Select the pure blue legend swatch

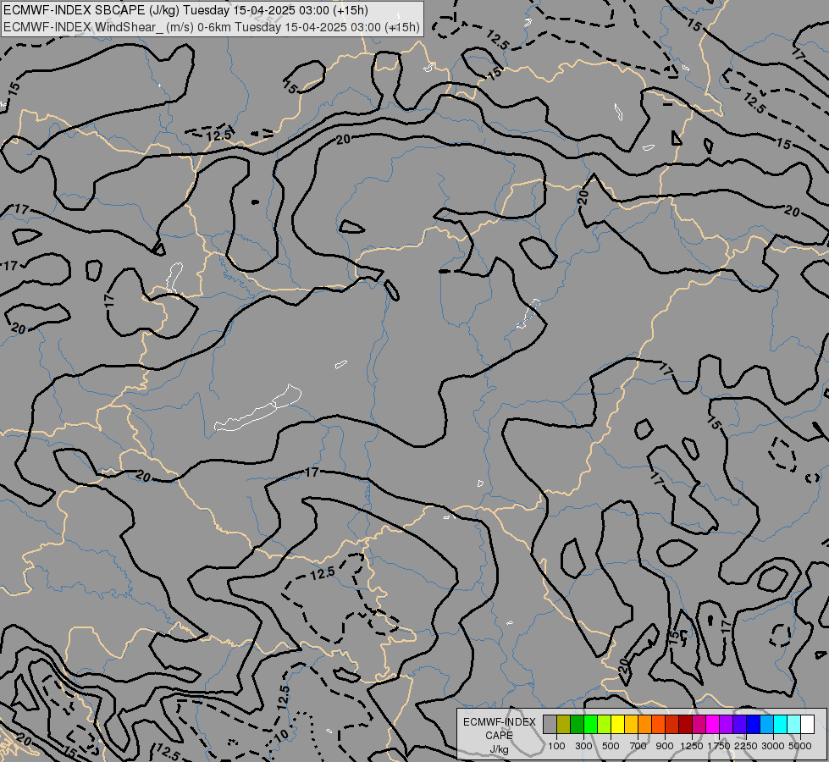[754, 724]
